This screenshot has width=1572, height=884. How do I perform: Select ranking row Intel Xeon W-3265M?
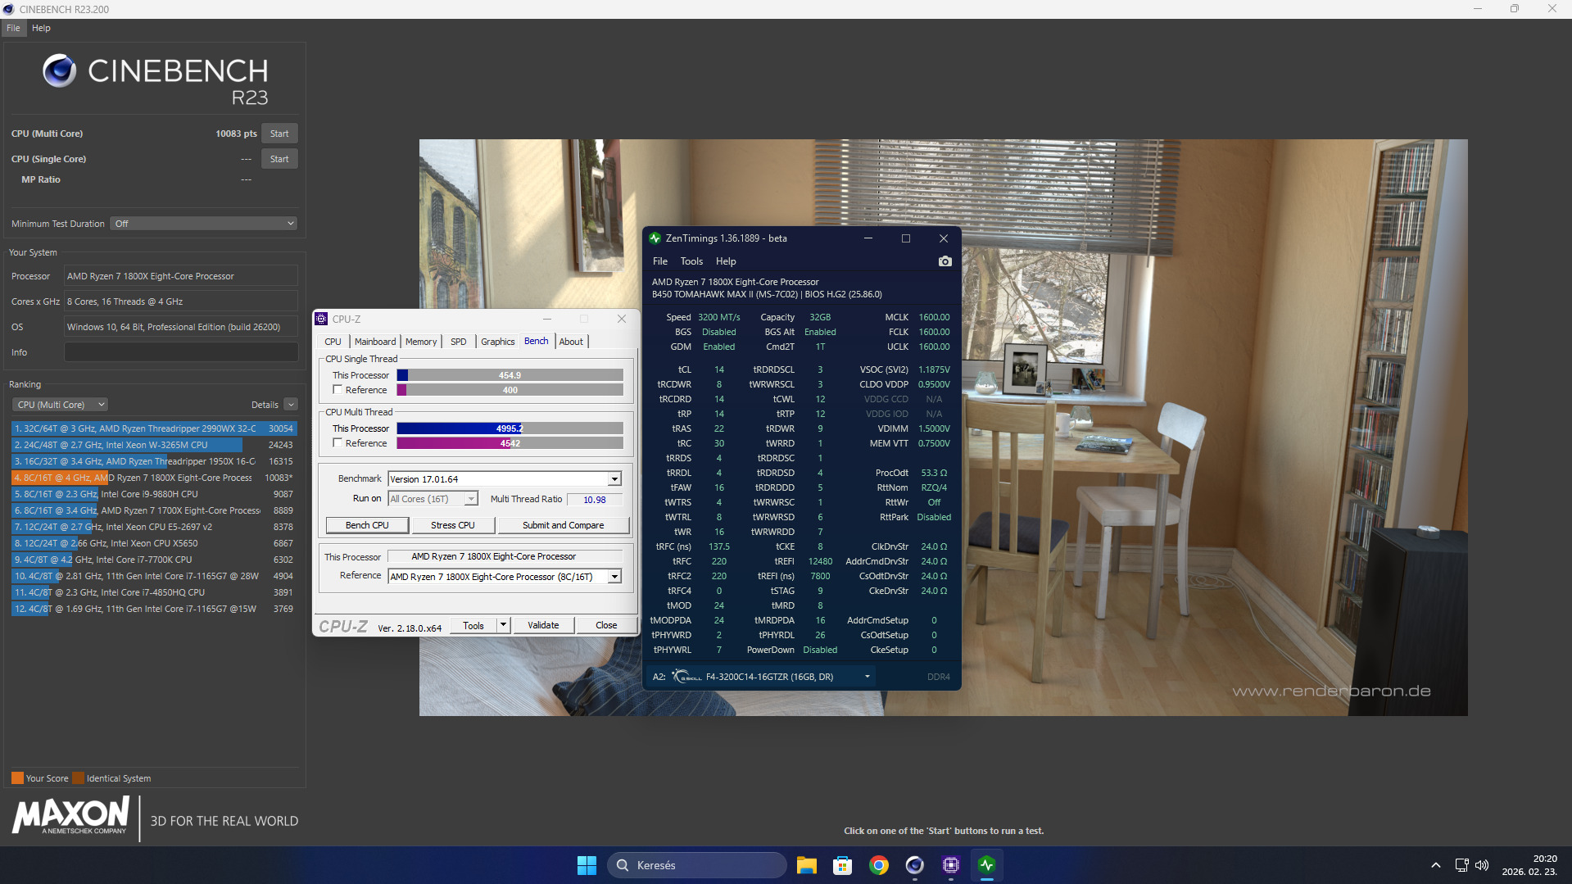(154, 445)
